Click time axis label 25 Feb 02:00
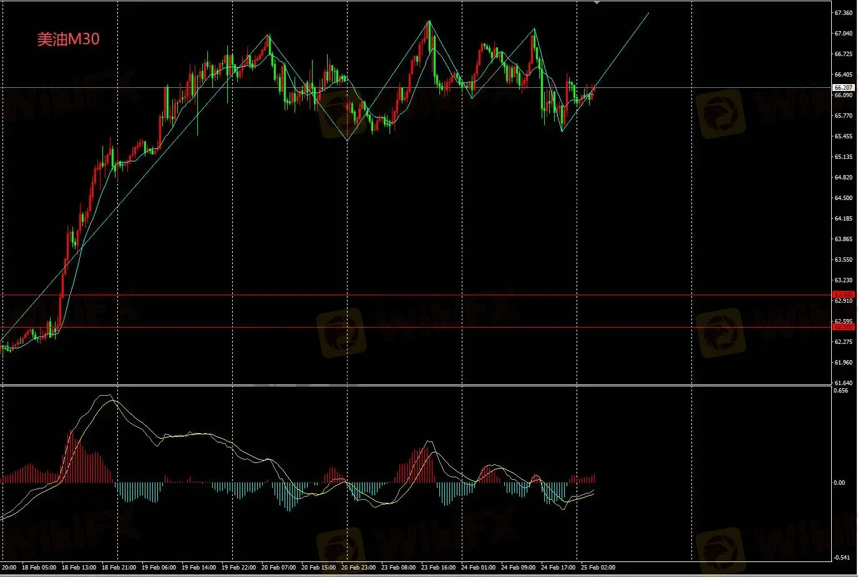 (x=598, y=568)
